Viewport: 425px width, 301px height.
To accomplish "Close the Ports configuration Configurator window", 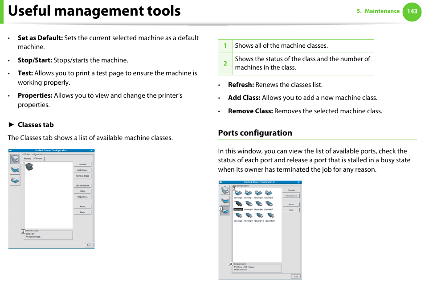I will (298, 182).
